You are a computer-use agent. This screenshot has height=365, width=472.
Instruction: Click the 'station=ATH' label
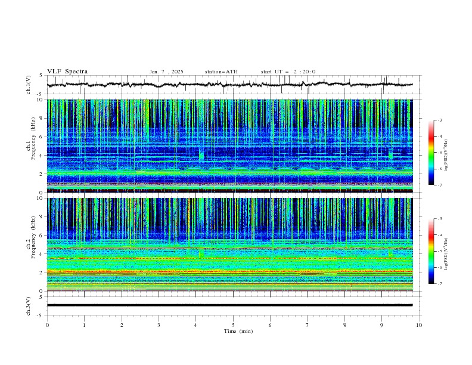click(x=221, y=72)
